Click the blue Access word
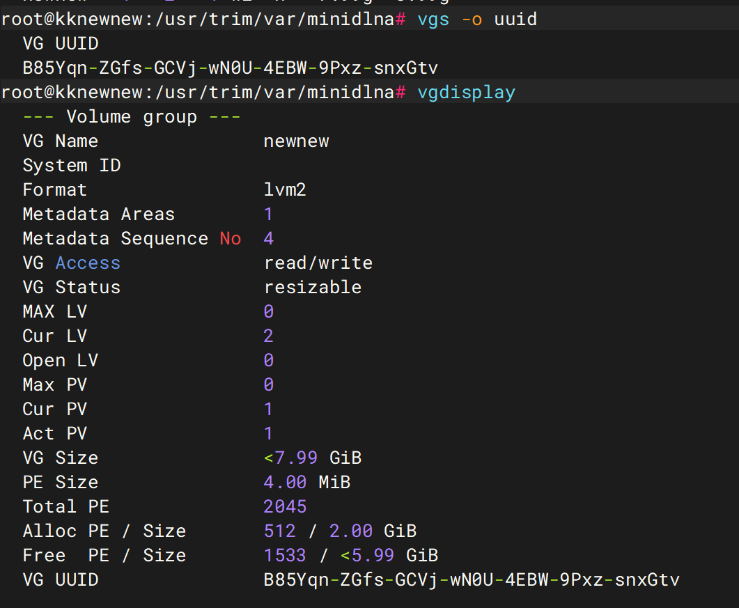 point(88,263)
